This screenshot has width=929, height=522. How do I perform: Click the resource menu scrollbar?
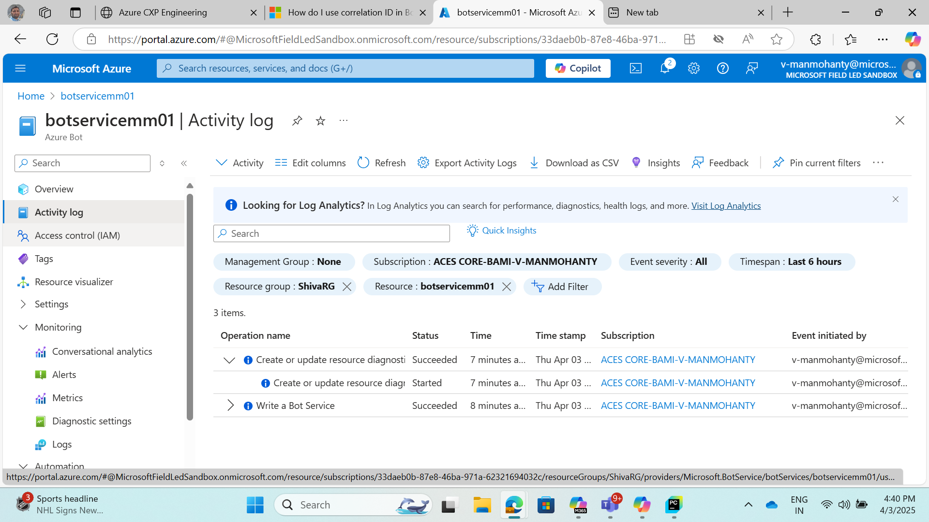[x=190, y=307]
